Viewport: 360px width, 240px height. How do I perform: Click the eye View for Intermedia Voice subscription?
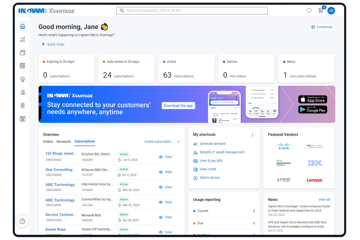click(x=165, y=187)
